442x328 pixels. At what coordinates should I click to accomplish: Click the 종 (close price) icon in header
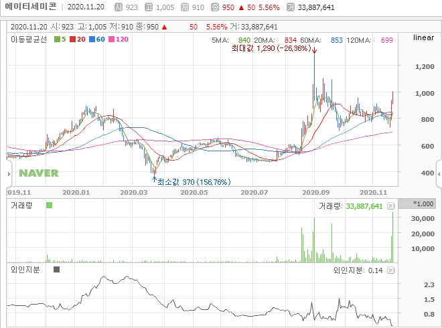click(215, 7)
